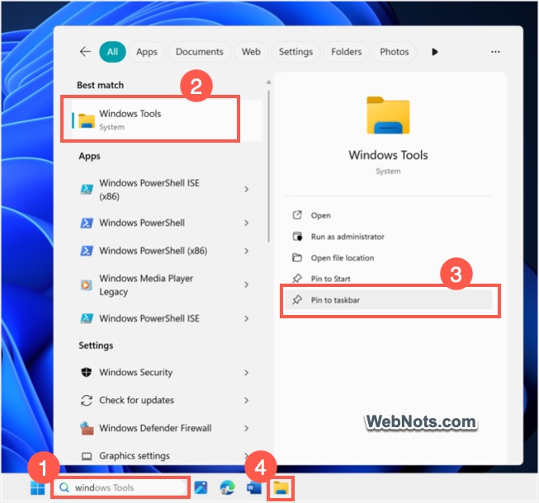Click the Run as administrator icon
This screenshot has height=503, width=539.
297,237
